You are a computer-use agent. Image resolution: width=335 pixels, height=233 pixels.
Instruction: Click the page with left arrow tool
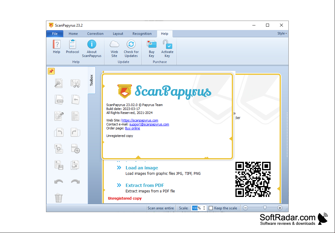click(x=75, y=100)
